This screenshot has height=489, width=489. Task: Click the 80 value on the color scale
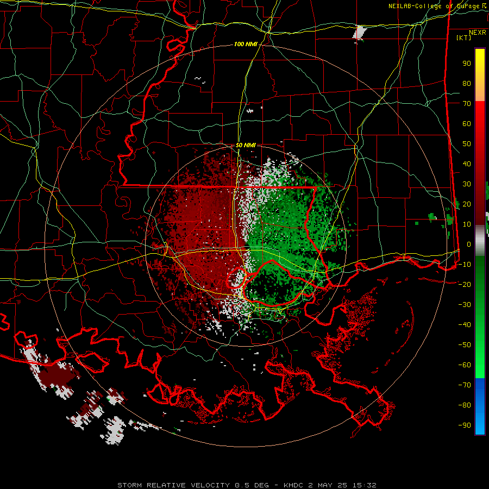click(x=467, y=83)
